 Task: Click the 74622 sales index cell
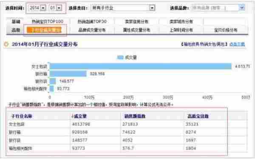point(129,132)
